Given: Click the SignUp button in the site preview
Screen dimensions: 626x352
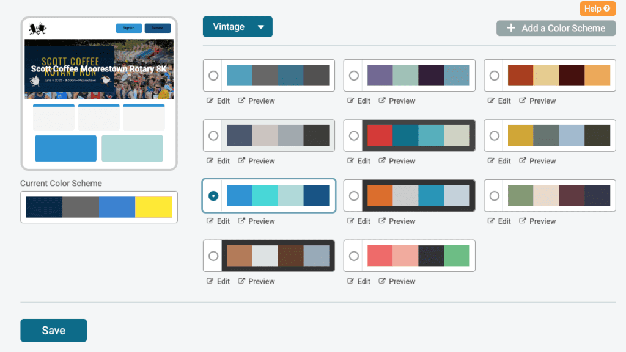Looking at the screenshot, I should click(128, 28).
